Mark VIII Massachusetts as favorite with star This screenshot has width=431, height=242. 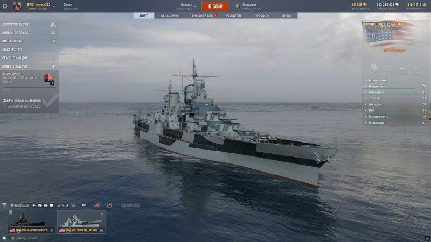(x=52, y=230)
